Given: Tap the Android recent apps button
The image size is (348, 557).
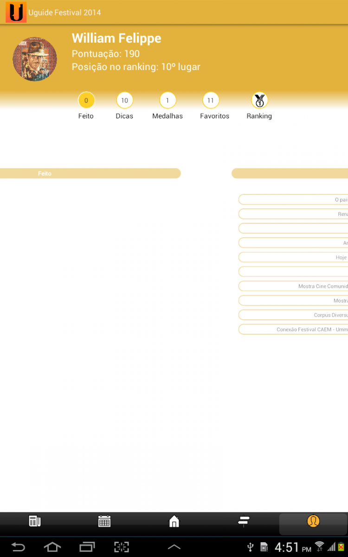Looking at the screenshot, I should [87, 547].
